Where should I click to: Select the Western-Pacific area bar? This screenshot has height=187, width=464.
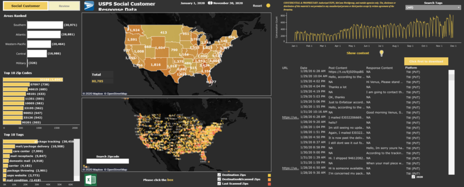(39, 44)
